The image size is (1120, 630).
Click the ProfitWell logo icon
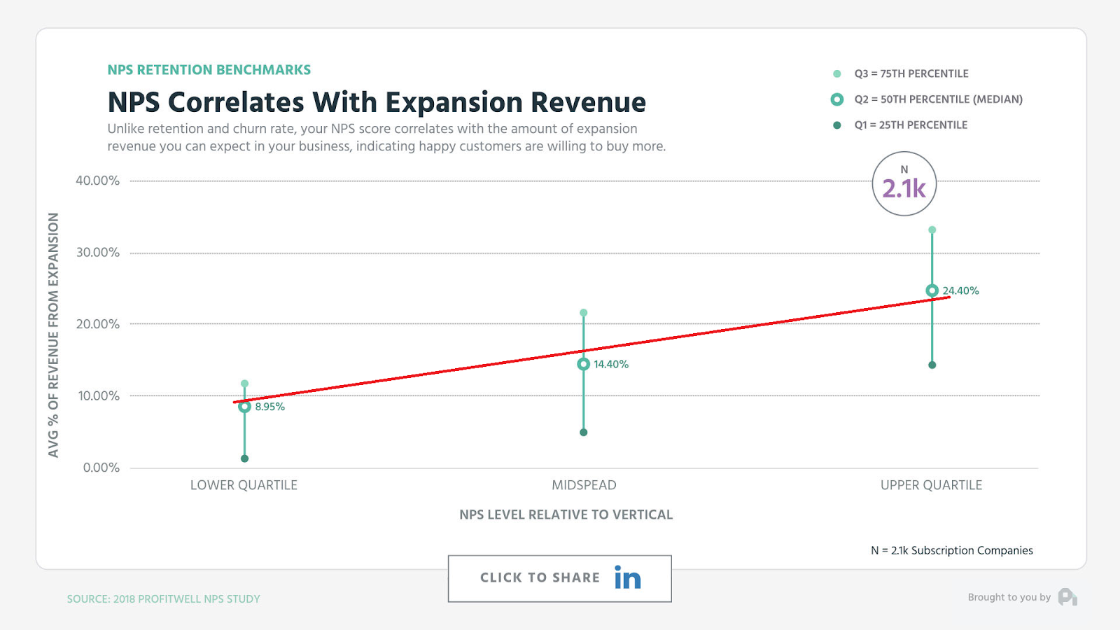[x=1067, y=597]
